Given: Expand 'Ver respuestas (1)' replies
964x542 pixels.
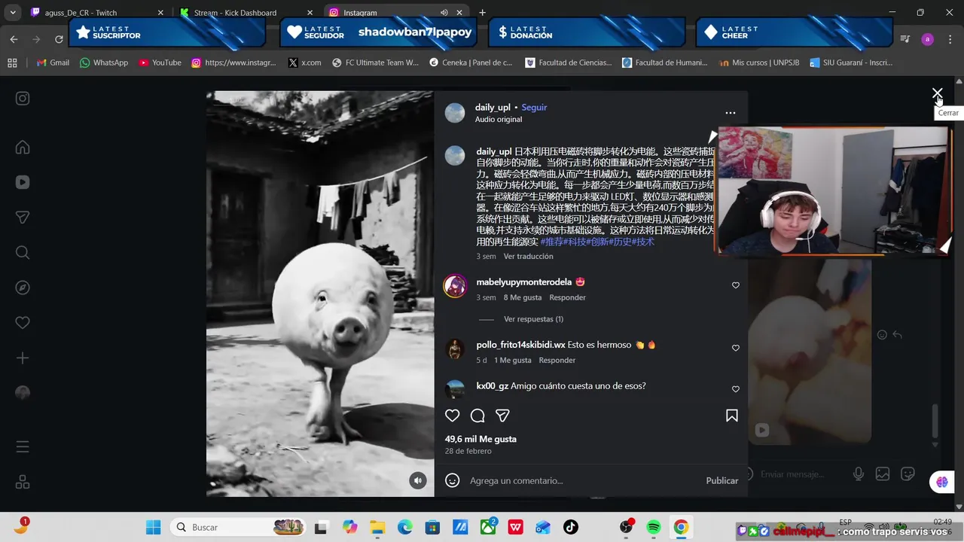Looking at the screenshot, I should pos(533,319).
